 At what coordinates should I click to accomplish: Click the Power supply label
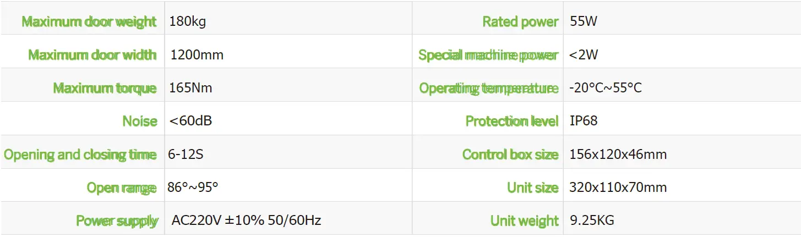click(x=117, y=221)
